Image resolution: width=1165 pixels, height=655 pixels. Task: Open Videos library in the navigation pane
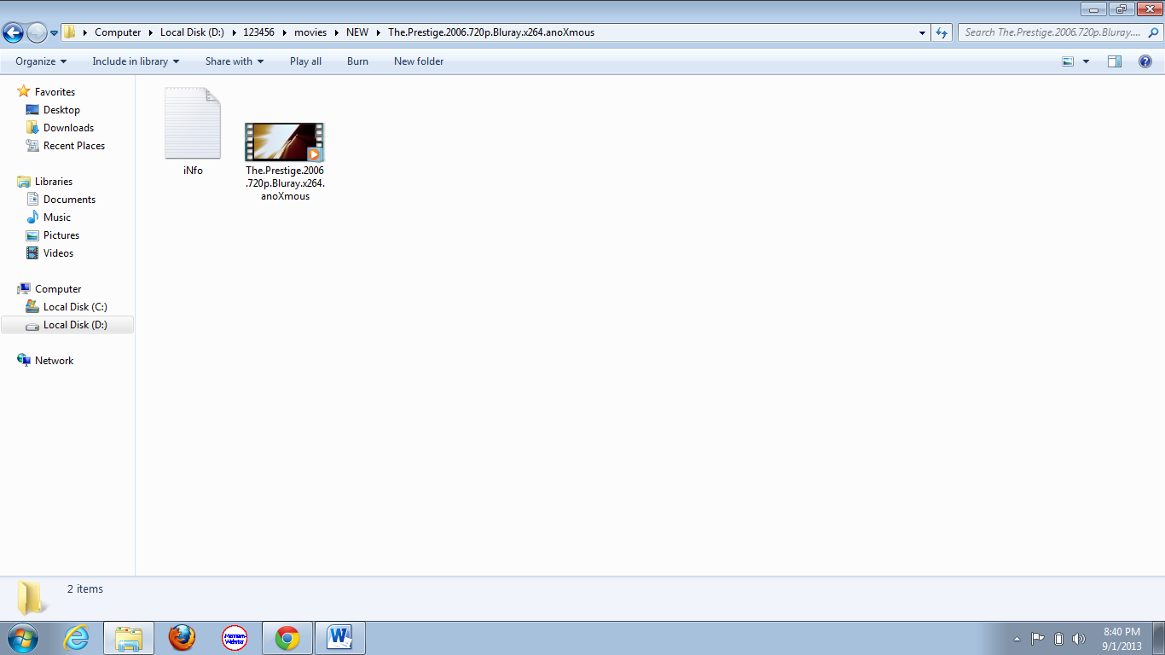(x=58, y=253)
